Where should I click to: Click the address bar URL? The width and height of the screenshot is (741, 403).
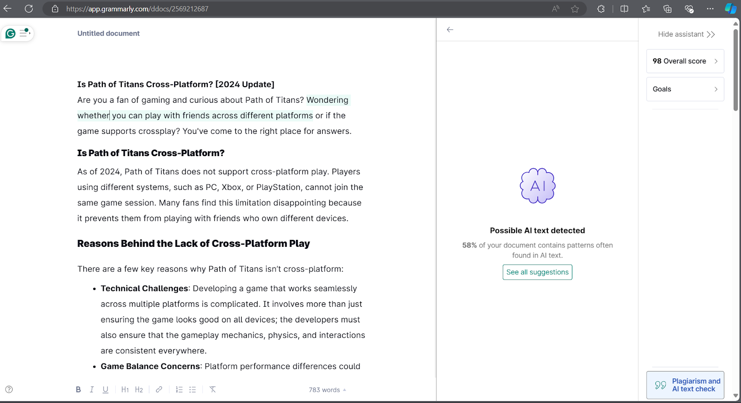click(x=137, y=9)
